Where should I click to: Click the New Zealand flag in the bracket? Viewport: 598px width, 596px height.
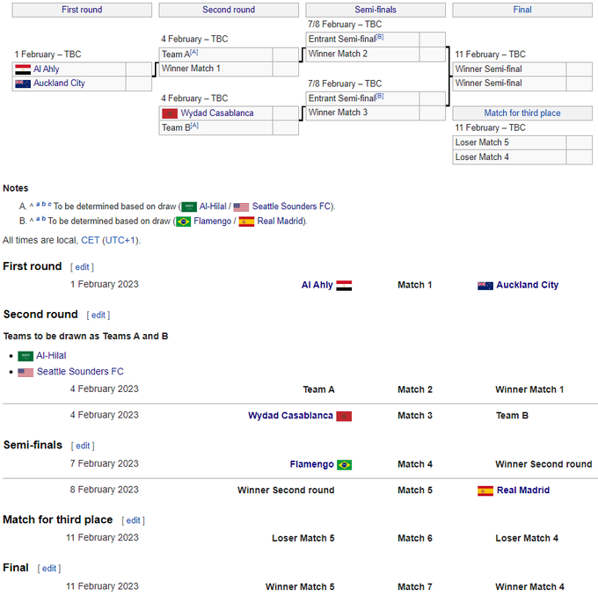pyautogui.click(x=23, y=84)
